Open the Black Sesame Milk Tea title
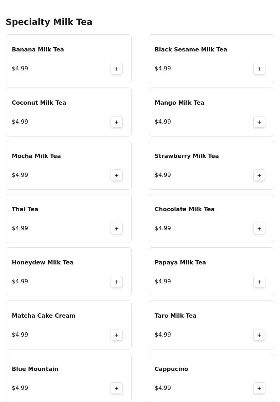Screen dimensions: 280x402 (191, 49)
